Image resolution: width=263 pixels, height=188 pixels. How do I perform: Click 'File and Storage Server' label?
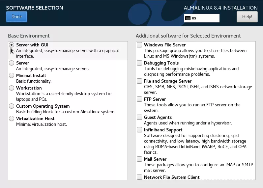point(168,81)
